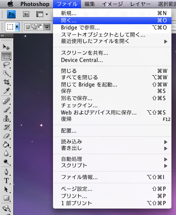Open the Apple menu

[11, 4]
